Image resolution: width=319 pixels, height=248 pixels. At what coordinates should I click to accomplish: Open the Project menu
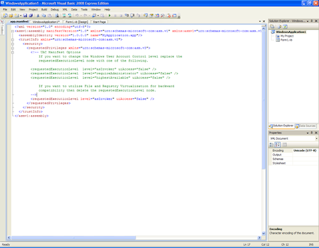coord(33,9)
